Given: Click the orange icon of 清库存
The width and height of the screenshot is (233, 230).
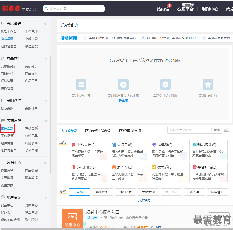Looking at the screenshot, I should pos(114,168).
